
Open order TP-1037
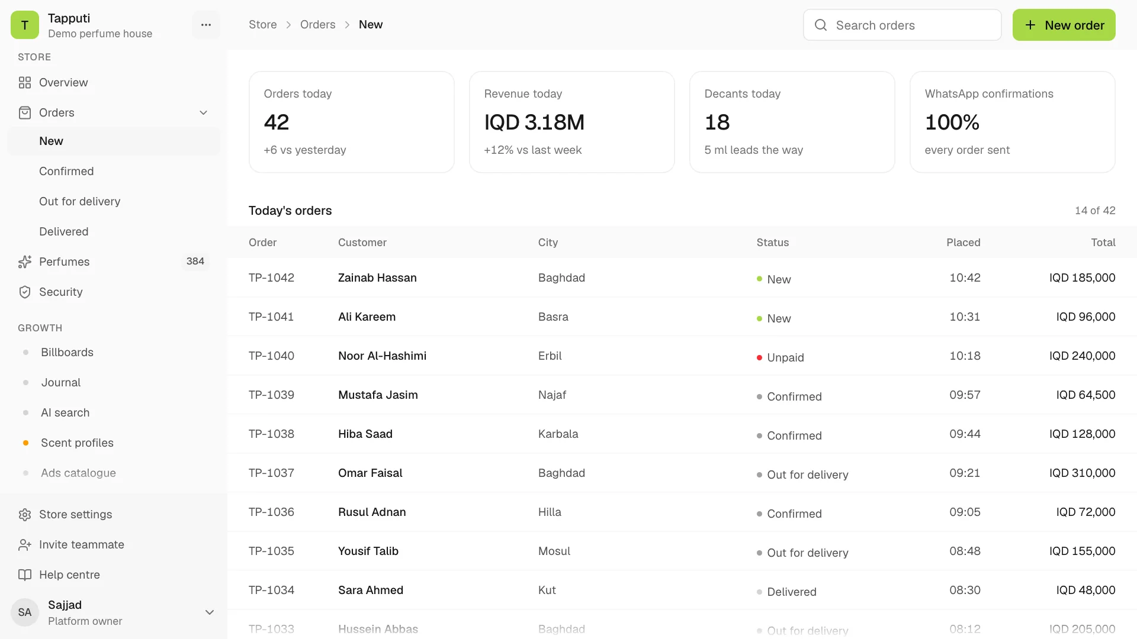pos(271,473)
